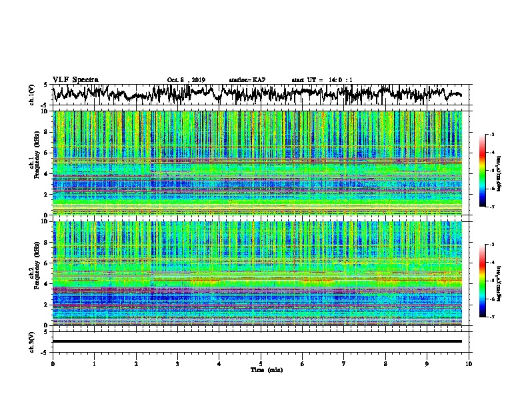Select the "station=KAP" header text
The height and width of the screenshot is (408, 528).
tap(247, 80)
